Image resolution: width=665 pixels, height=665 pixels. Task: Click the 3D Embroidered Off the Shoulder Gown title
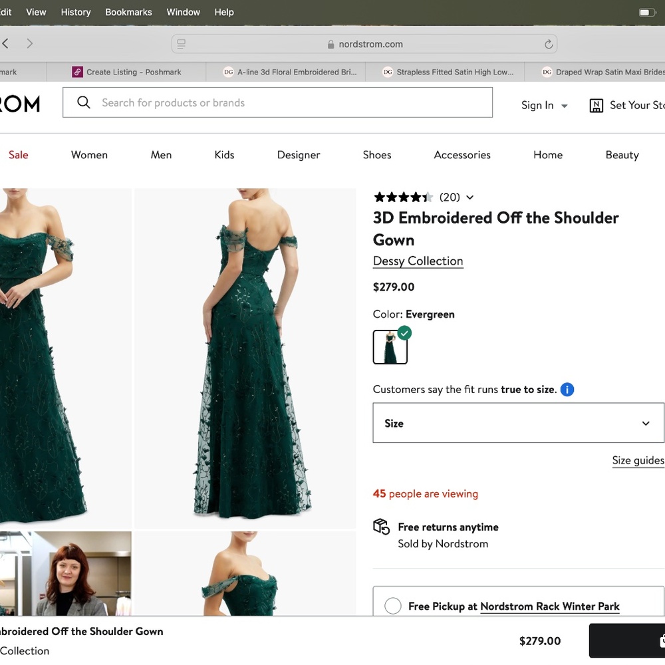[496, 229]
